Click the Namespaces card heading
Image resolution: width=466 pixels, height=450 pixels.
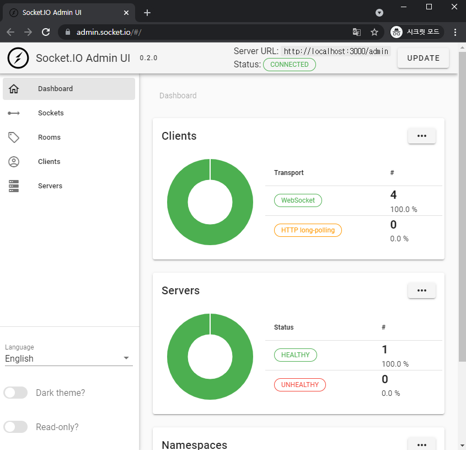194,444
